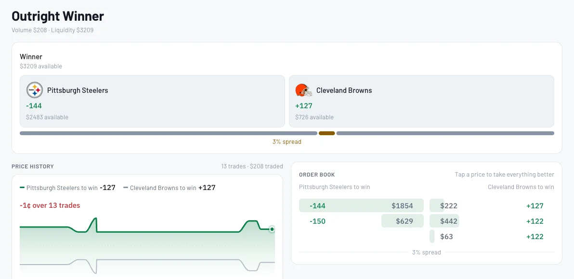The width and height of the screenshot is (574, 279).
Task: Click 'Pittsburgh Steelers to win' order book column header
Action: pyautogui.click(x=335, y=187)
